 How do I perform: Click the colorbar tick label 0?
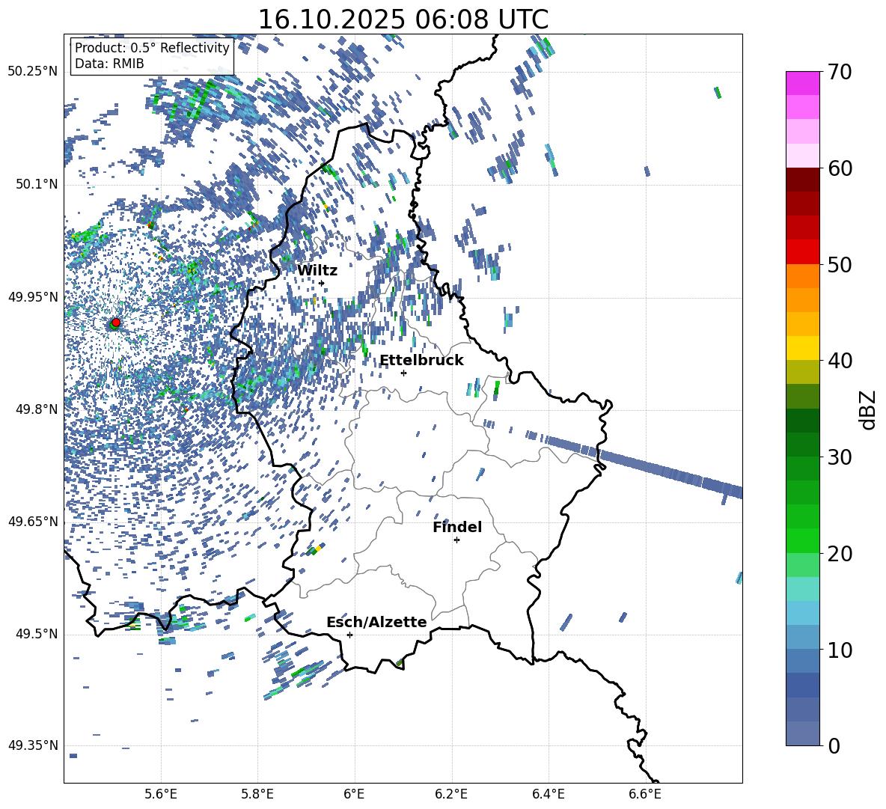click(x=834, y=745)
